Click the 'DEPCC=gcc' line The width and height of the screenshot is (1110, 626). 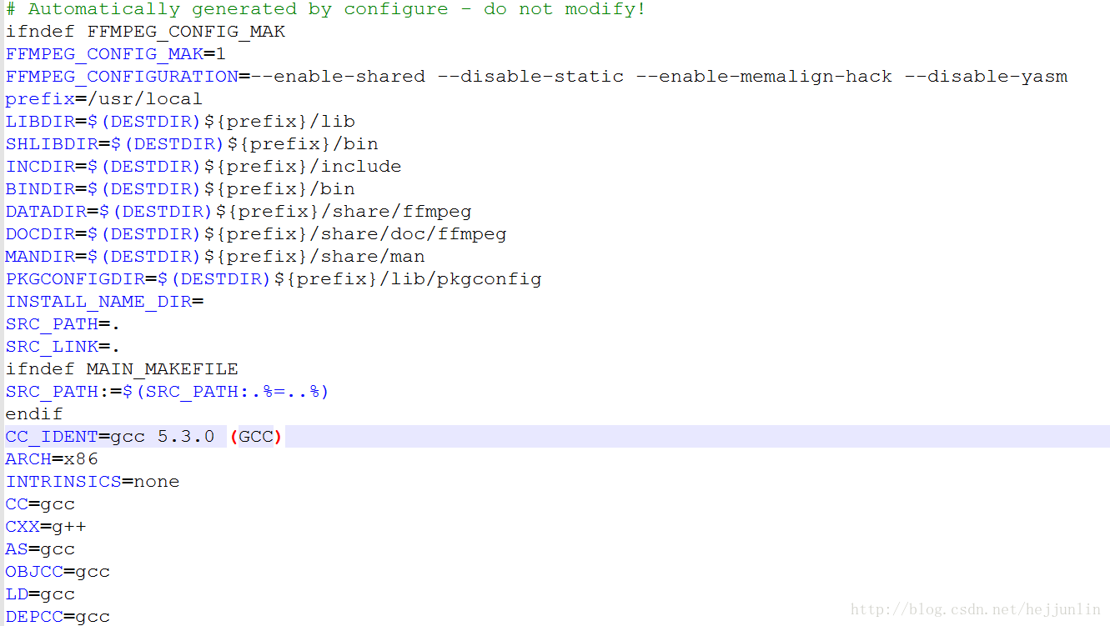(x=58, y=617)
